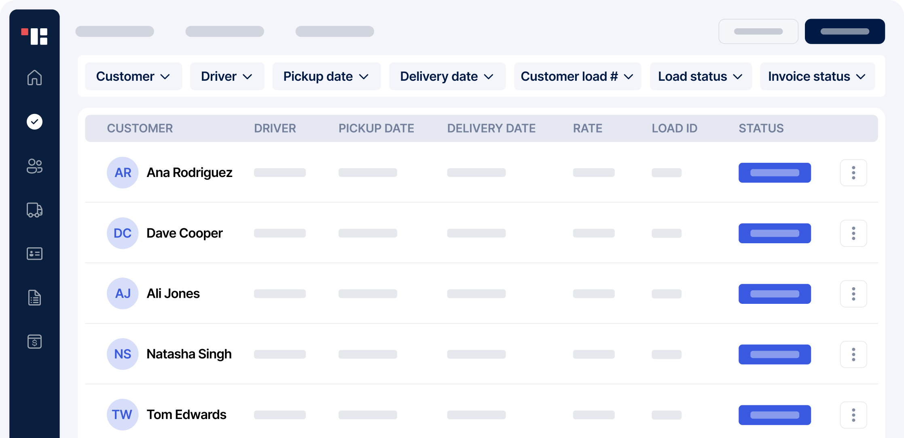The image size is (904, 438).
Task: Open the Driver filter dropdown
Action: tap(227, 76)
